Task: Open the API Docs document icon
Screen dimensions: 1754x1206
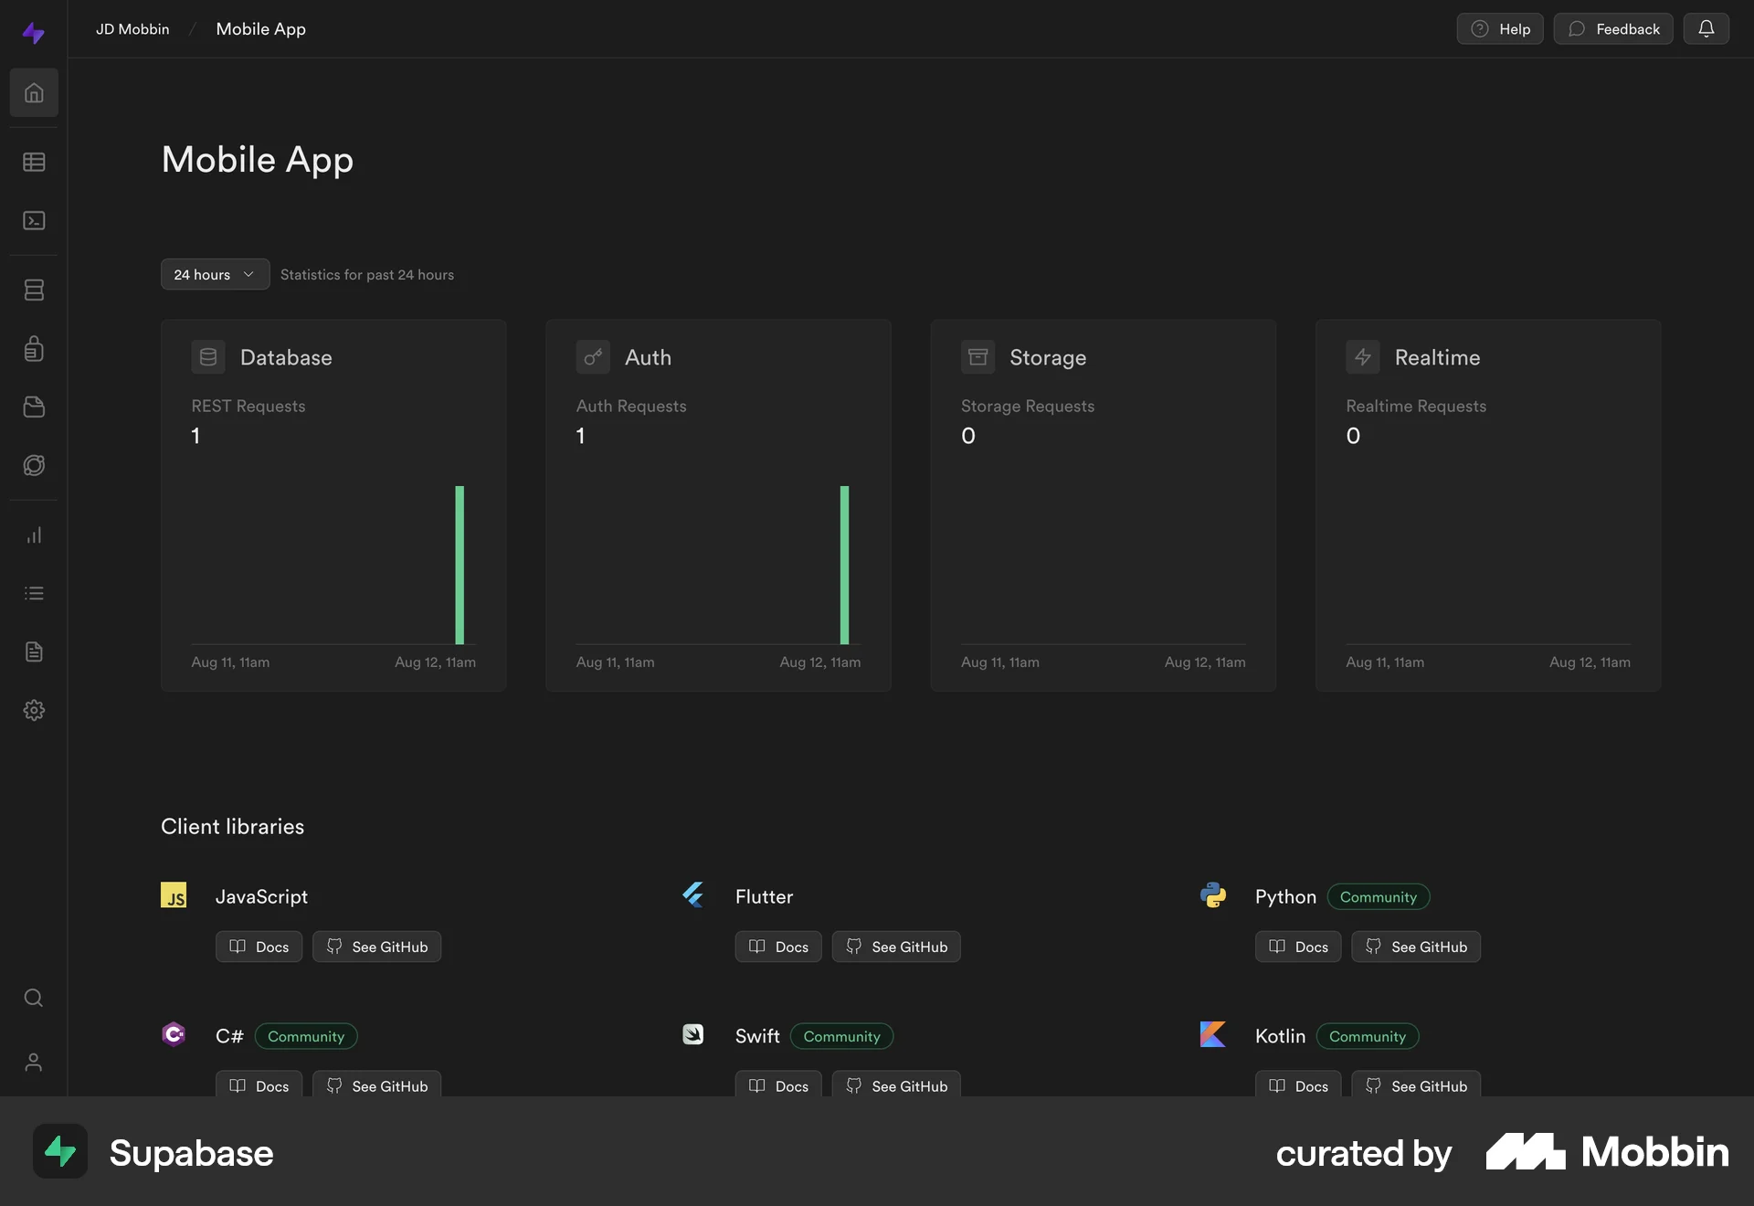Action: click(x=34, y=651)
